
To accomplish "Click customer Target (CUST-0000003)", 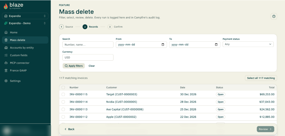I will coord(122,94).
